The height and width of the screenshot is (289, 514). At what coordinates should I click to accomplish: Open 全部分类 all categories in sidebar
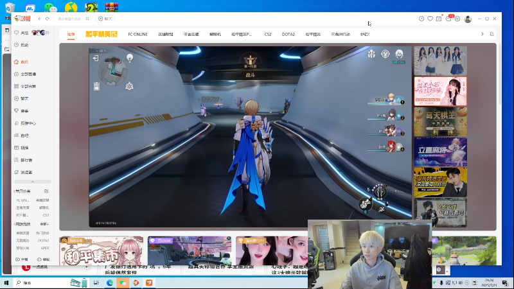(x=25, y=86)
